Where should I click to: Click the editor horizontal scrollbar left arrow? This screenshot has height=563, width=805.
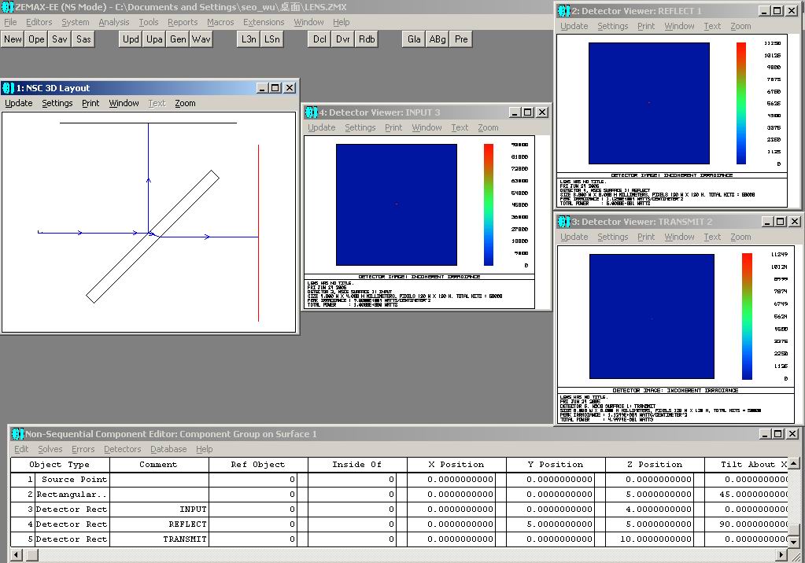17,554
